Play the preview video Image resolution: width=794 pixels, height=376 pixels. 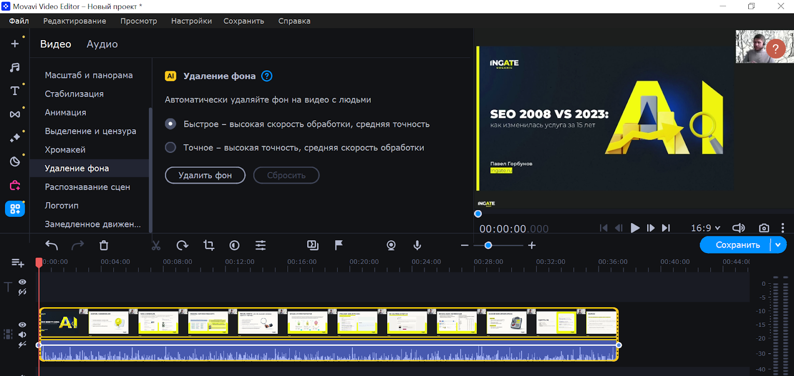(635, 228)
